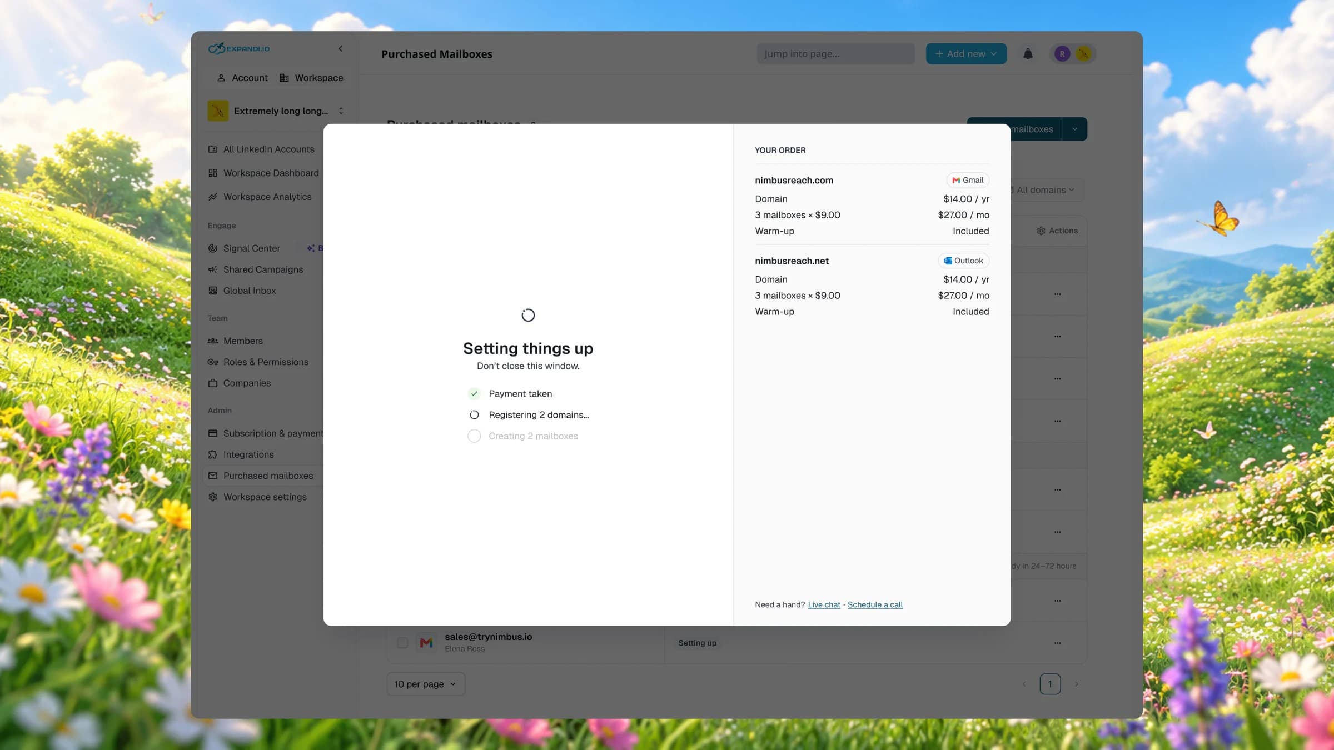Click the large loading spinner above heading
Image resolution: width=1334 pixels, height=750 pixels.
tap(528, 316)
